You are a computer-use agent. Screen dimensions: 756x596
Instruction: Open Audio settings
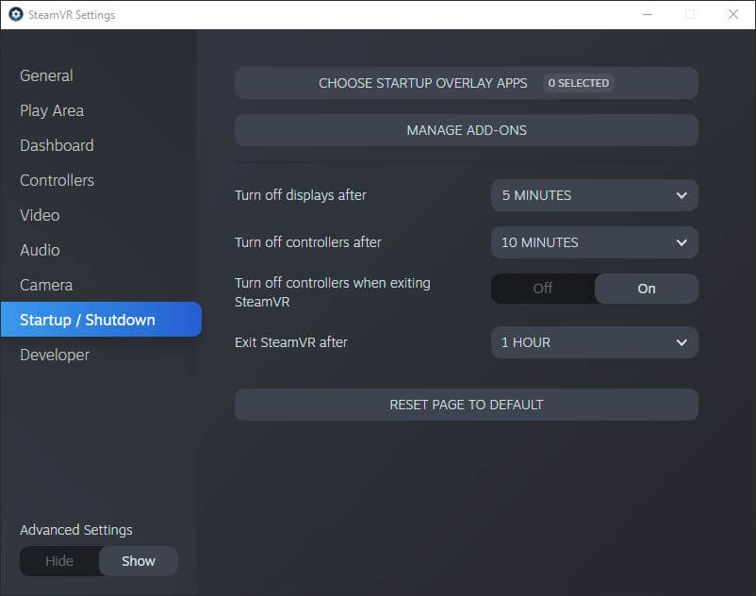40,250
